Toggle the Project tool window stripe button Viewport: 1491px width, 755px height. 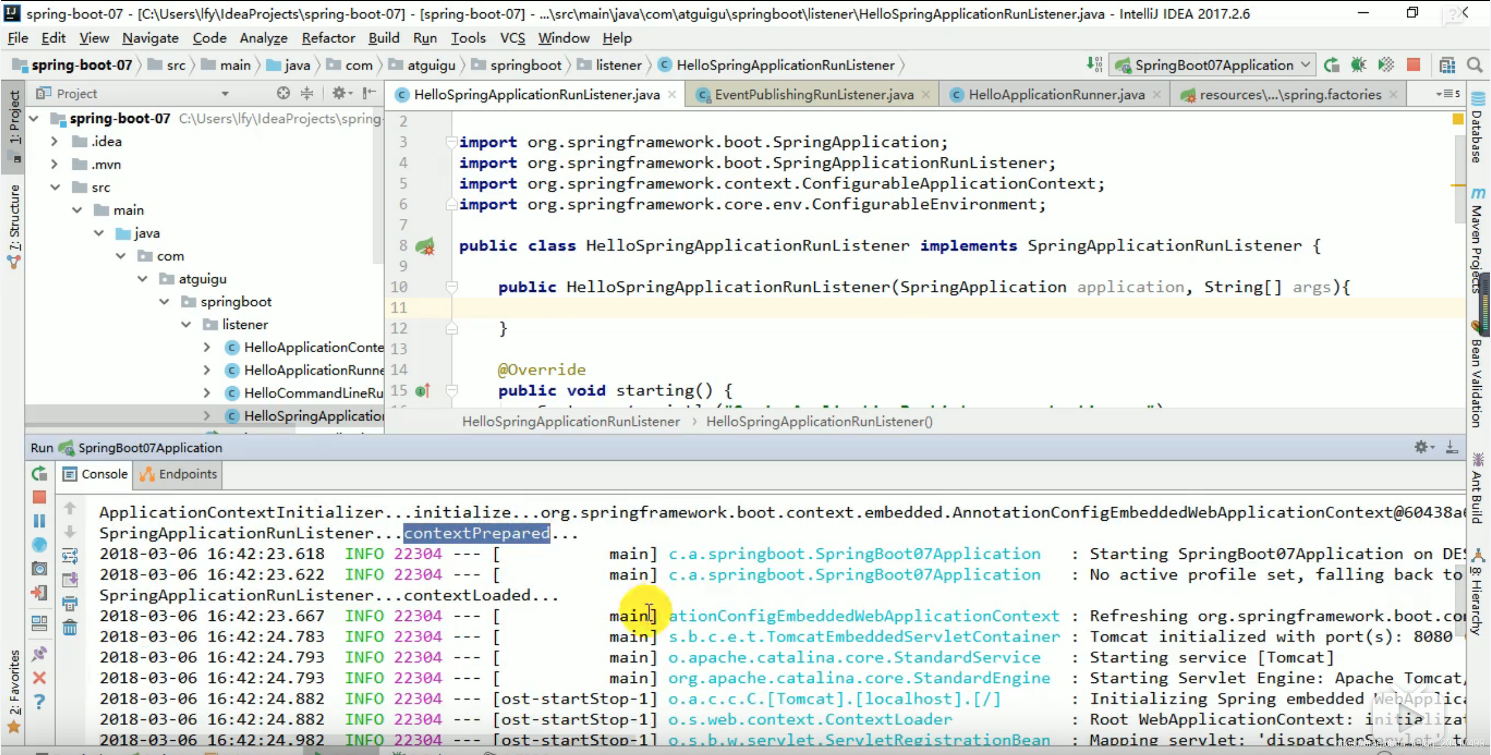click(14, 117)
